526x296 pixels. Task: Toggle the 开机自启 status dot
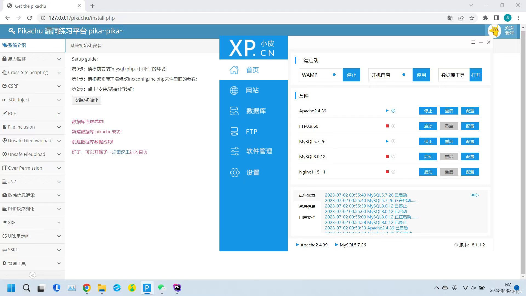pyautogui.click(x=404, y=75)
